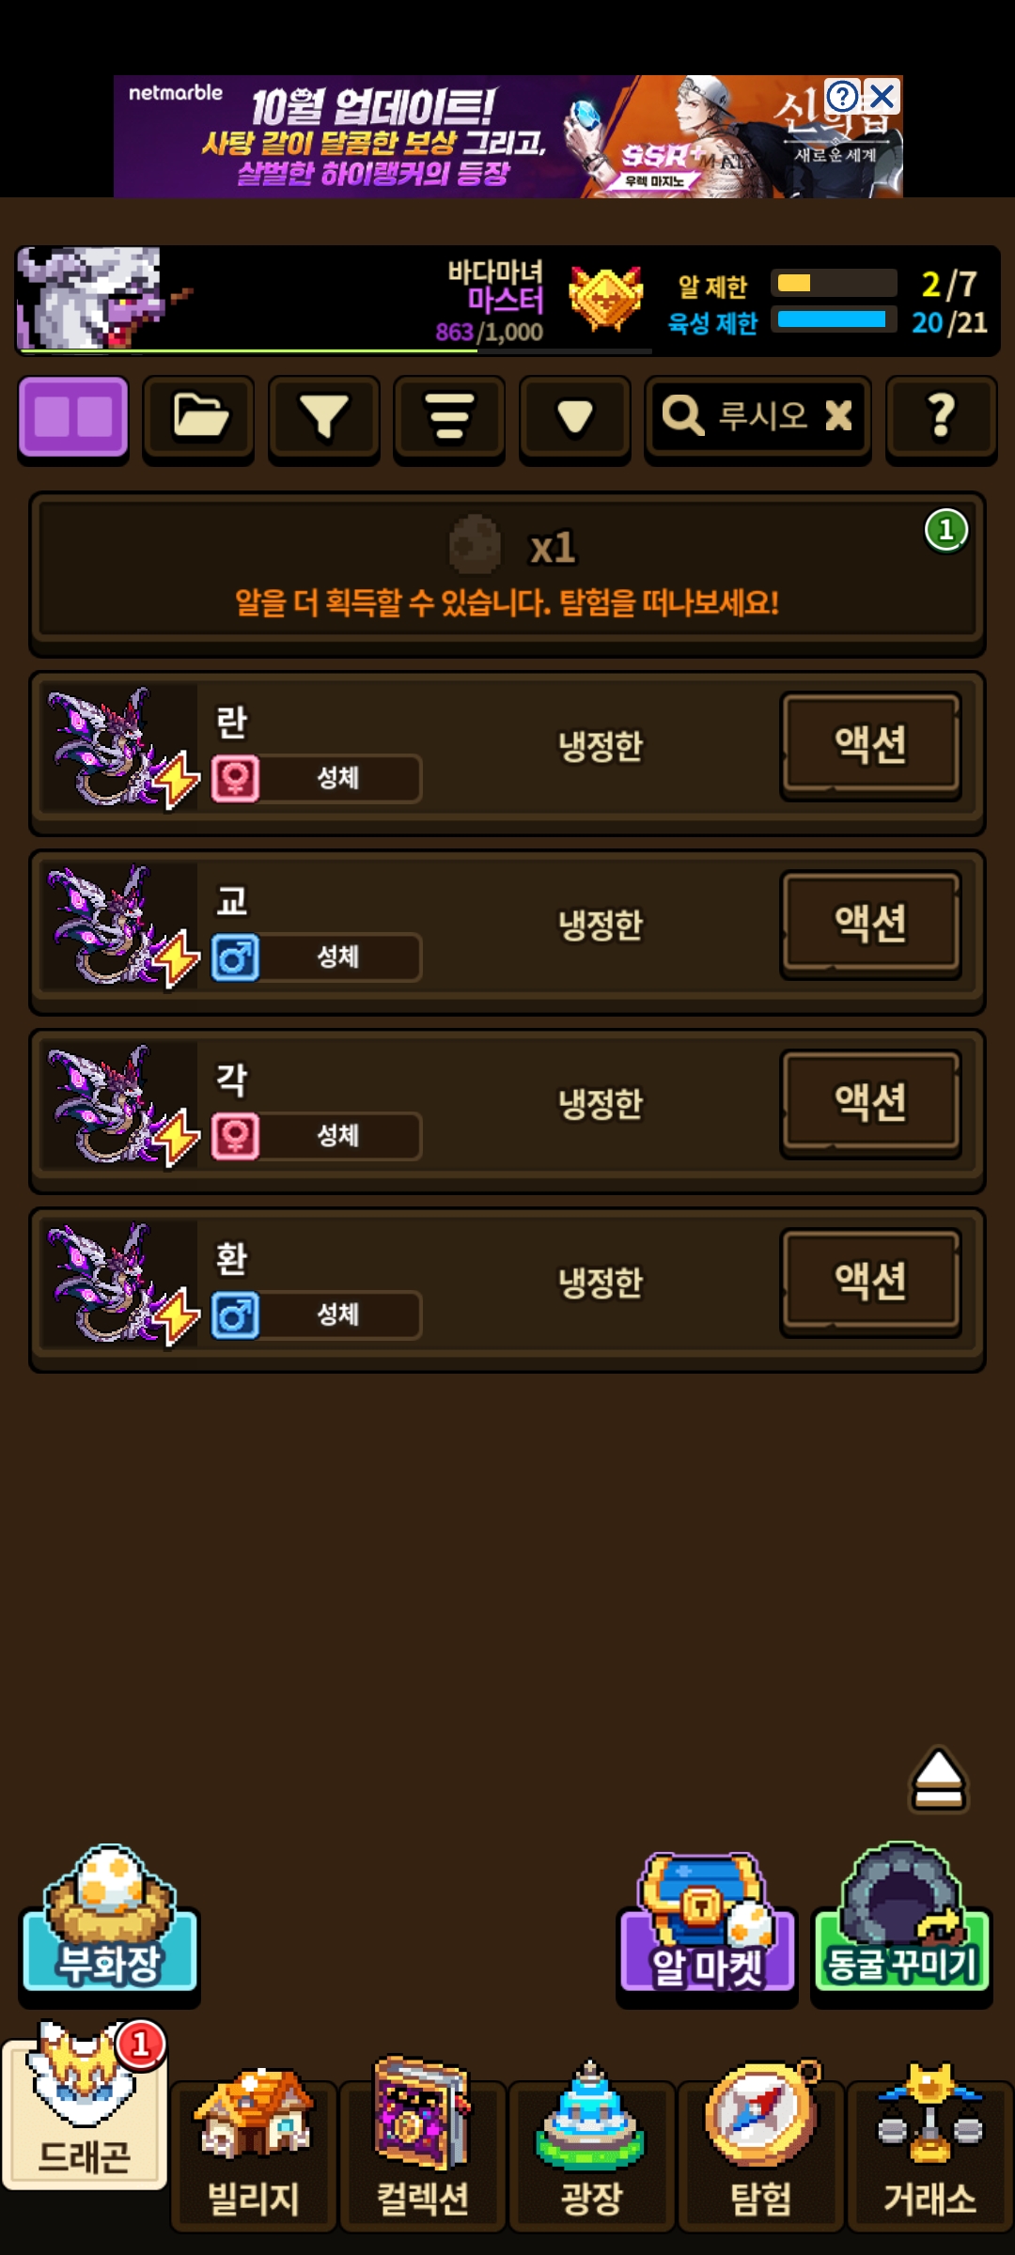Open the funnel filter options

(324, 418)
